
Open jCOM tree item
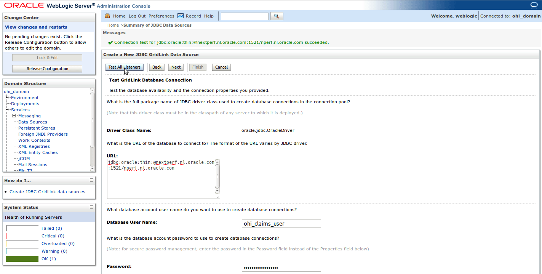(24, 159)
